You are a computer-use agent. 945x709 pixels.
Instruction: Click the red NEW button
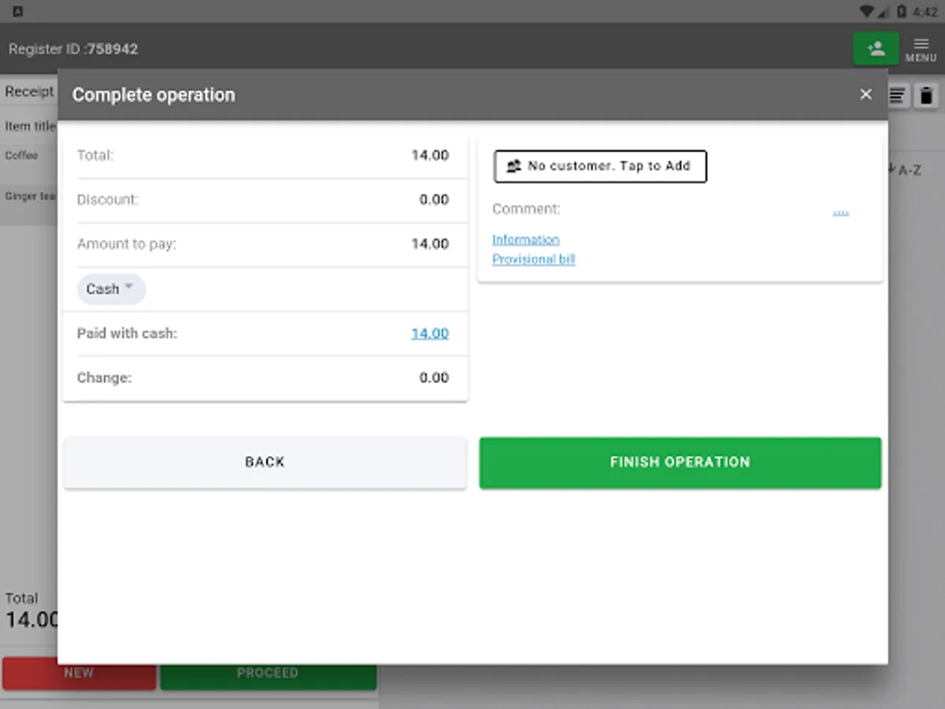(x=79, y=674)
